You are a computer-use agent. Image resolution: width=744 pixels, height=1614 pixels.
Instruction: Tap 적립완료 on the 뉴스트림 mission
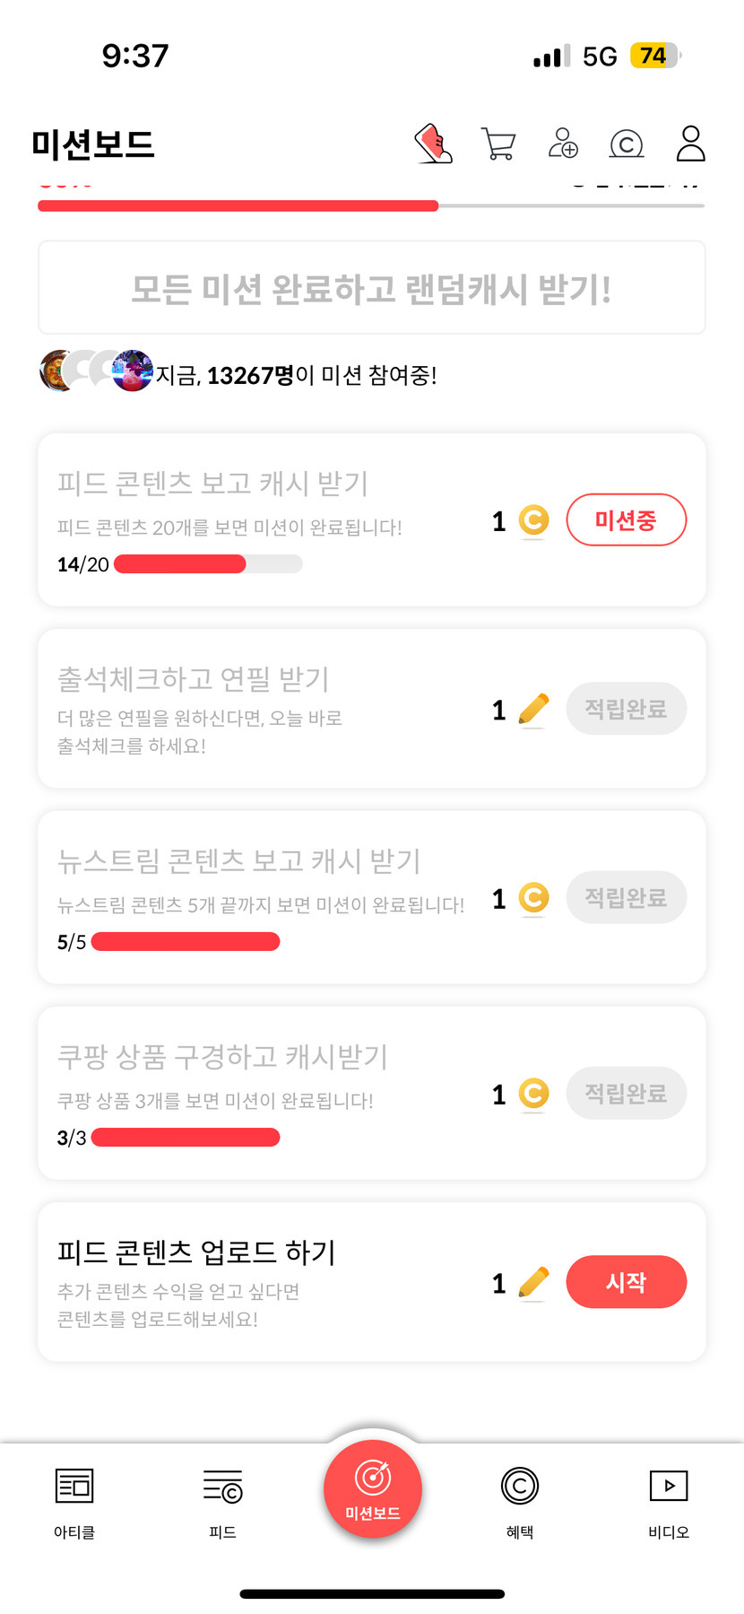626,898
